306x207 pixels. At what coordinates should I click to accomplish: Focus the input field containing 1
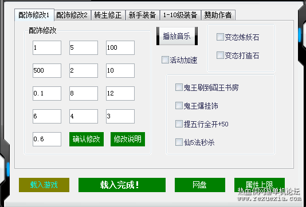pos(47,47)
